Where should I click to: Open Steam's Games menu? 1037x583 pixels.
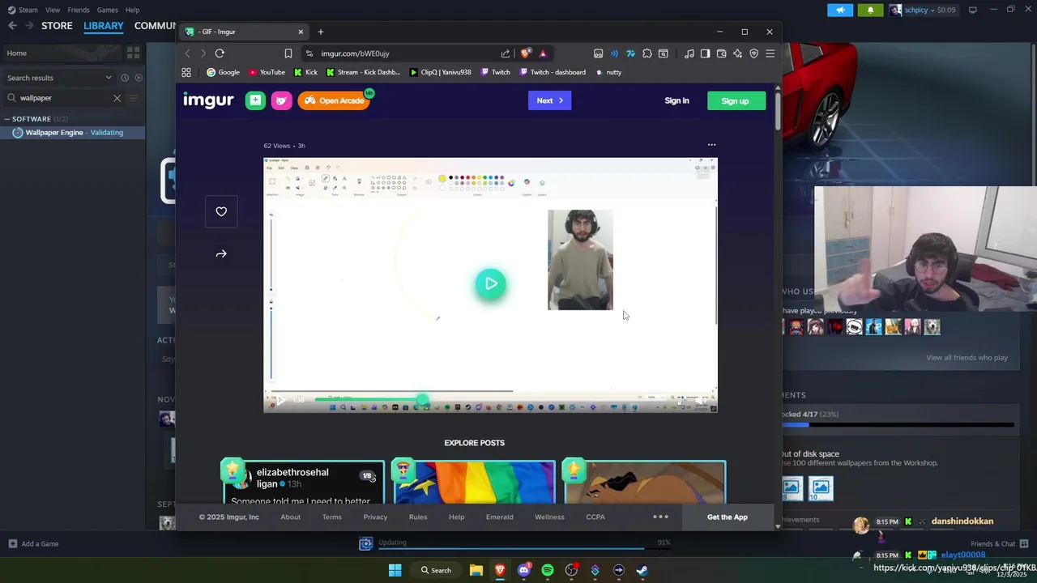[107, 10]
